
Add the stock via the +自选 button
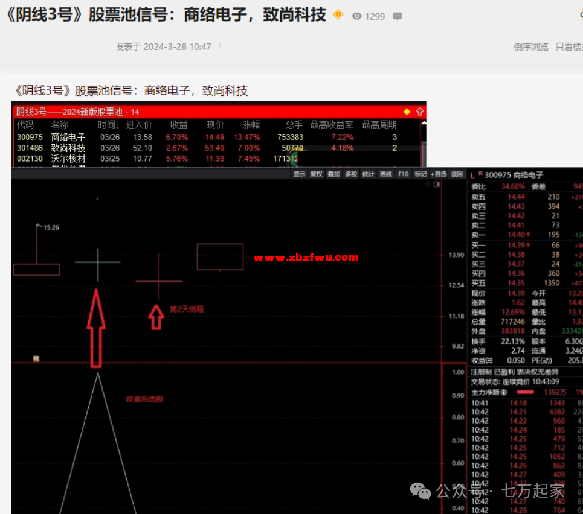(x=439, y=174)
